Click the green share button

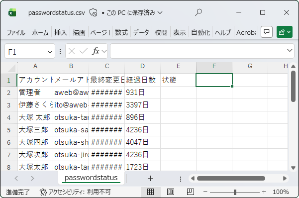[x=284, y=32]
